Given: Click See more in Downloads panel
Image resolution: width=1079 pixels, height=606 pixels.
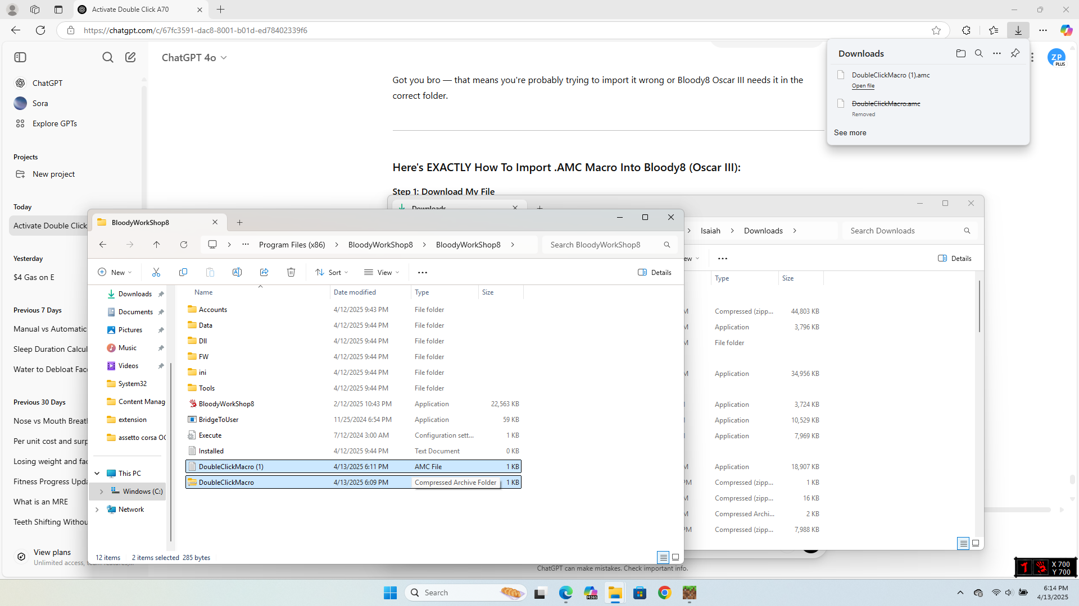Looking at the screenshot, I should point(850,133).
